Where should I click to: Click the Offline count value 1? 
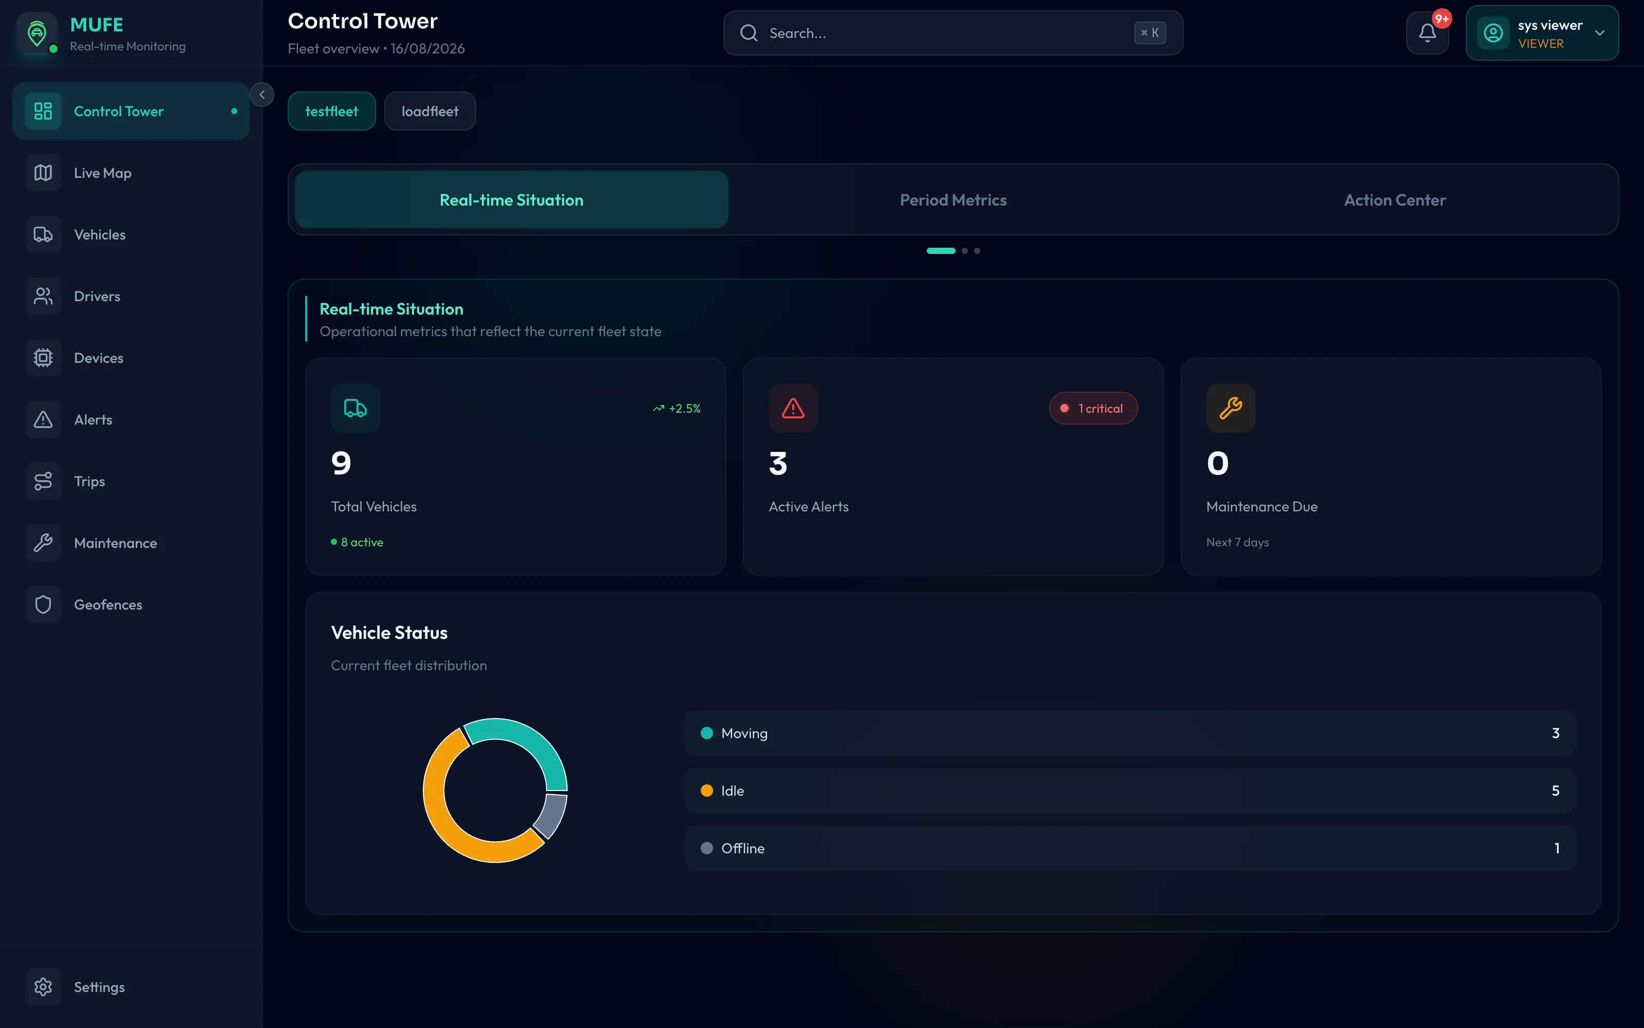pyautogui.click(x=1556, y=848)
